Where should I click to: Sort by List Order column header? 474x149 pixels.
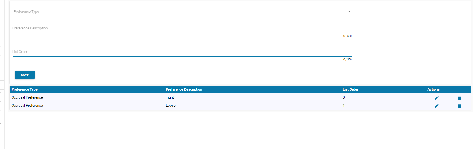(x=350, y=89)
